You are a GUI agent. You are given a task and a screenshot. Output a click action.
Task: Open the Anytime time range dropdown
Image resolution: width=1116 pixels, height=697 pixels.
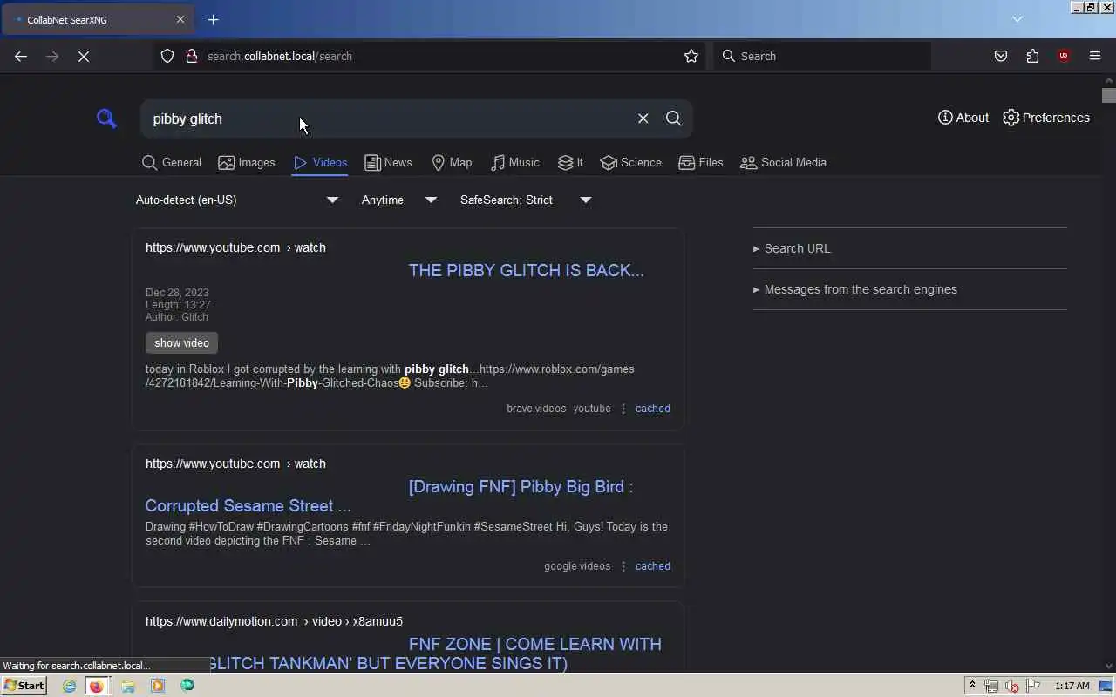399,200
